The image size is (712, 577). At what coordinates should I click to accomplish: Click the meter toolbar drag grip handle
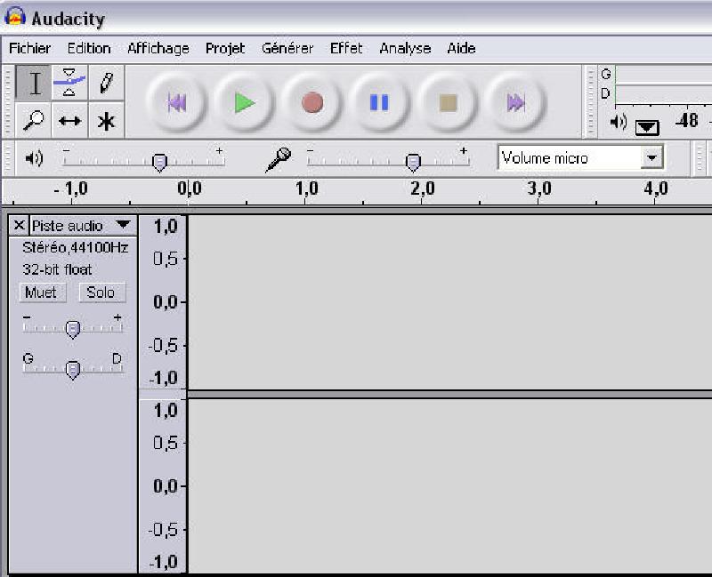(590, 101)
